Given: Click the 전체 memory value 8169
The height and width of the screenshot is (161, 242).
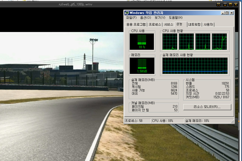Looking at the screenshot, I should point(174,83).
